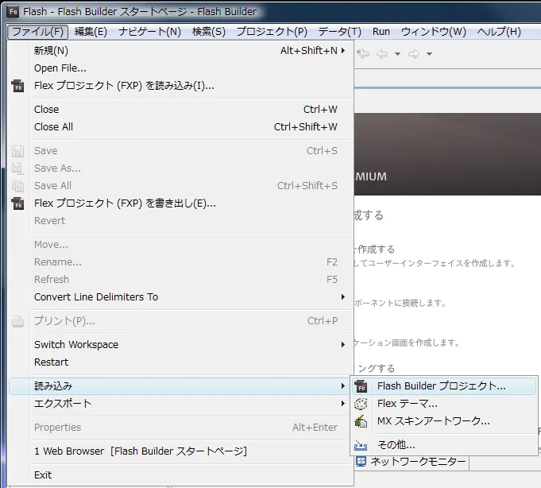Expand arrow beside エクスポート

click(343, 404)
